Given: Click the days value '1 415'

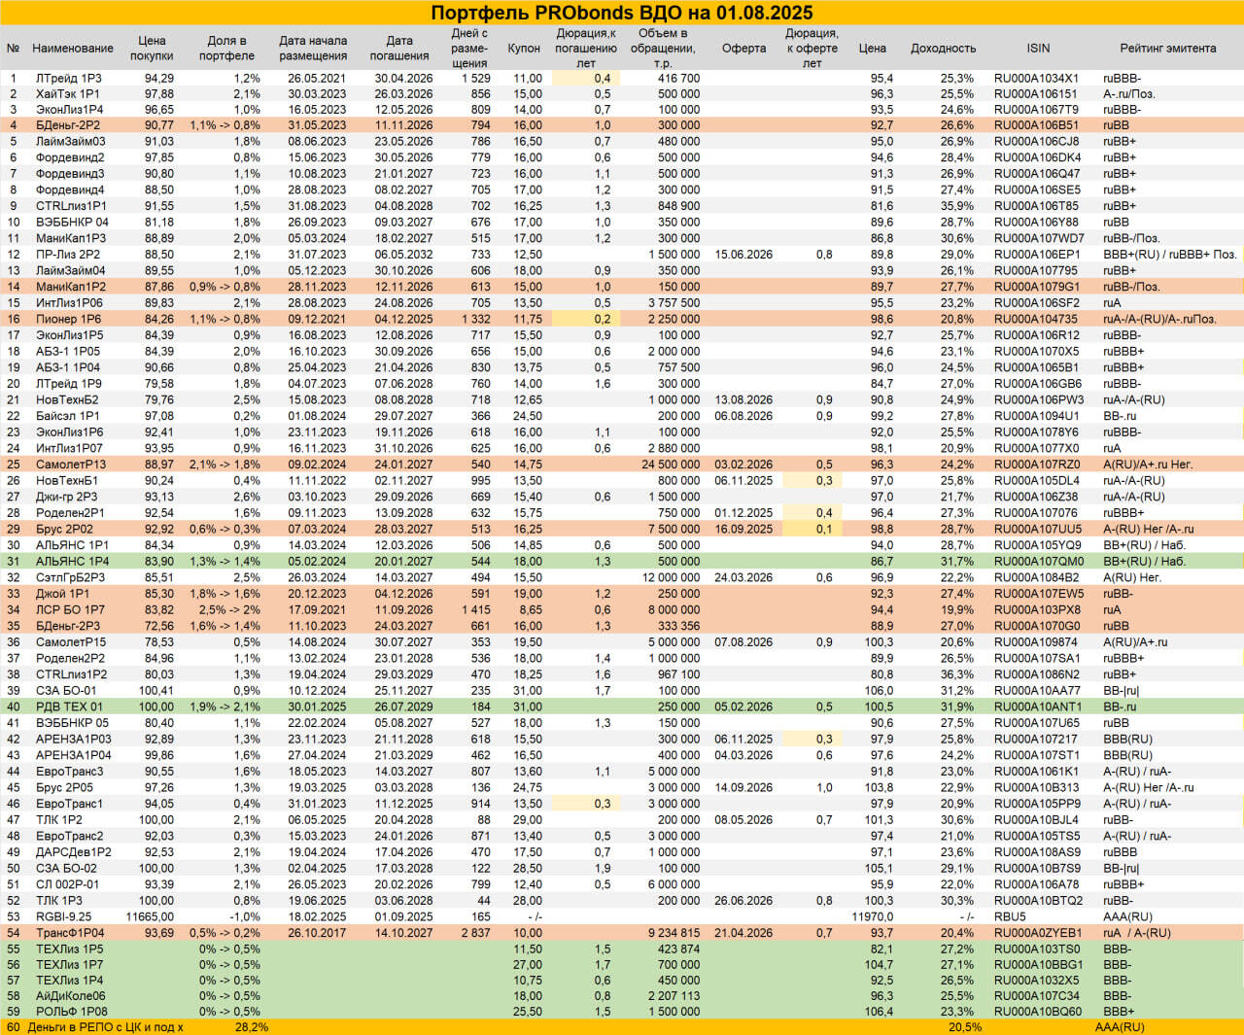Looking at the screenshot, I should click(x=476, y=609).
